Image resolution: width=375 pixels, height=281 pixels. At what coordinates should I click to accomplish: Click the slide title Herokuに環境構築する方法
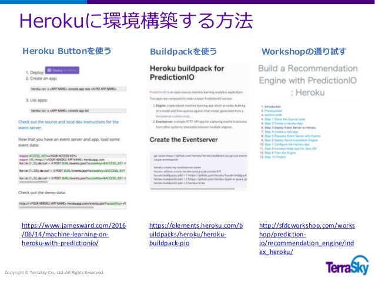point(136,21)
